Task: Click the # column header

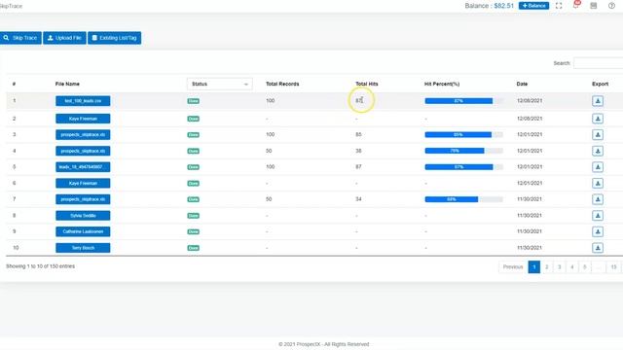Action: [14, 84]
